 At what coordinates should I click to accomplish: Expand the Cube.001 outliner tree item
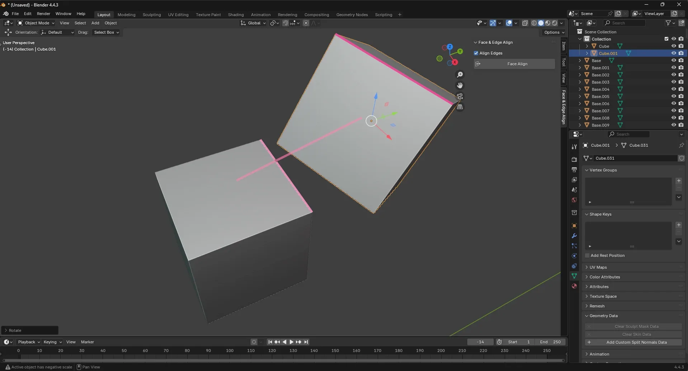(587, 53)
